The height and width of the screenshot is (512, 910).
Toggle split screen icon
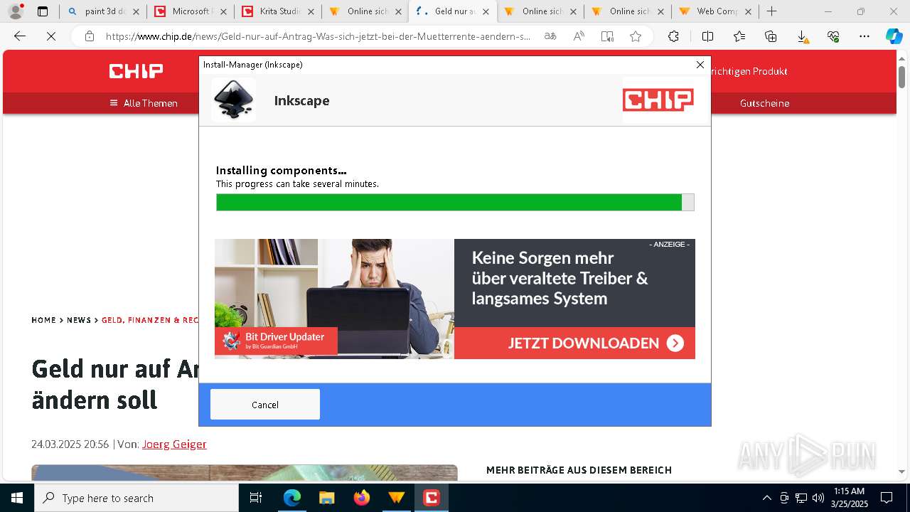click(x=707, y=36)
